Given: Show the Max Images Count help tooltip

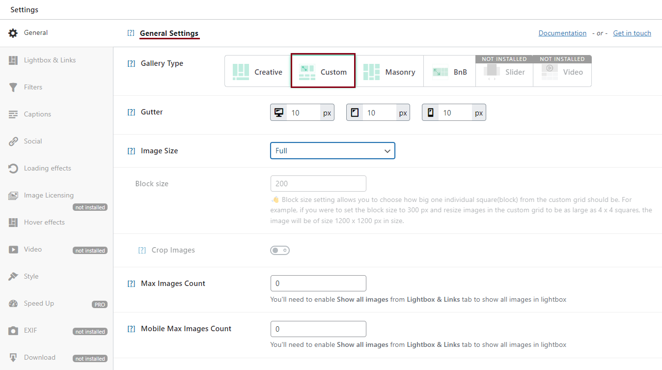Looking at the screenshot, I should coord(131,284).
